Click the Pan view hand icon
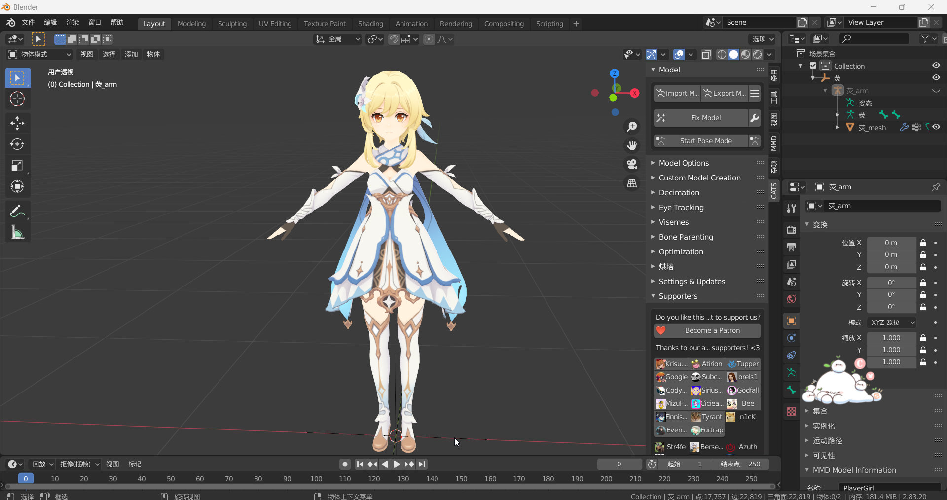This screenshot has height=500, width=947. (x=632, y=145)
